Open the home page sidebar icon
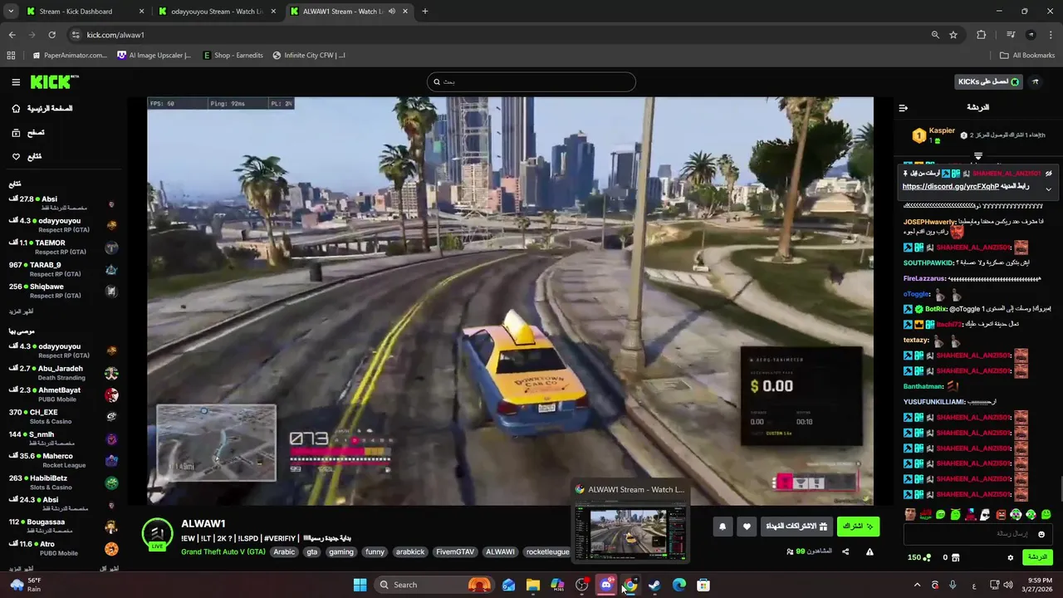Image resolution: width=1063 pixels, height=598 pixels. click(x=16, y=109)
